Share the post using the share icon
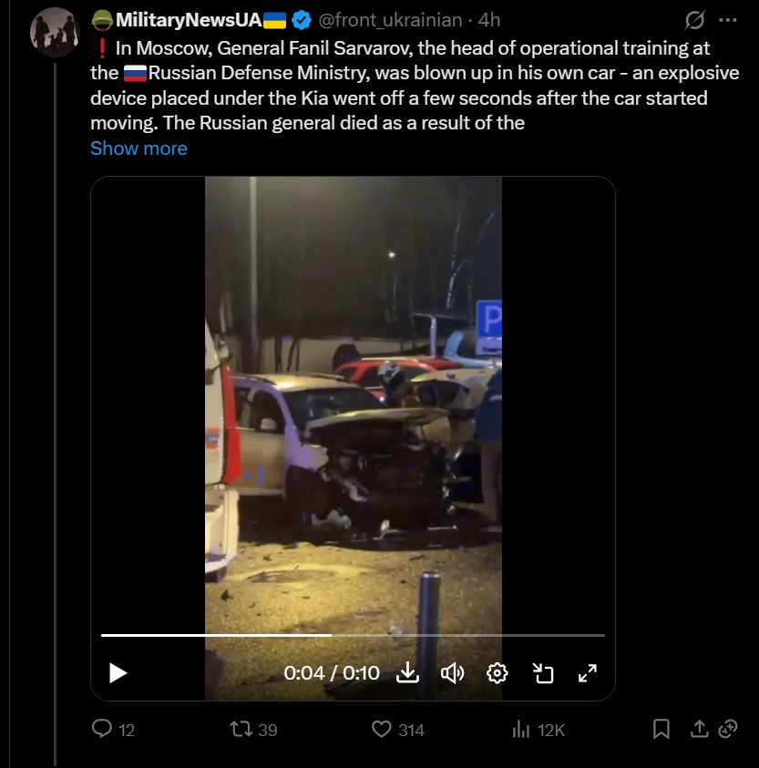Image resolution: width=759 pixels, height=768 pixels. (699, 729)
